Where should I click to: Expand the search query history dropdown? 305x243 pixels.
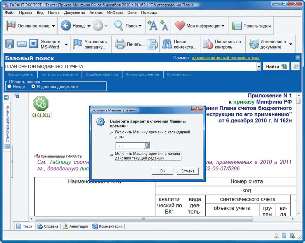coord(259,67)
